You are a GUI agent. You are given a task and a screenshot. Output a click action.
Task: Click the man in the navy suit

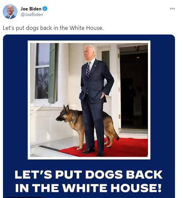tap(96, 101)
